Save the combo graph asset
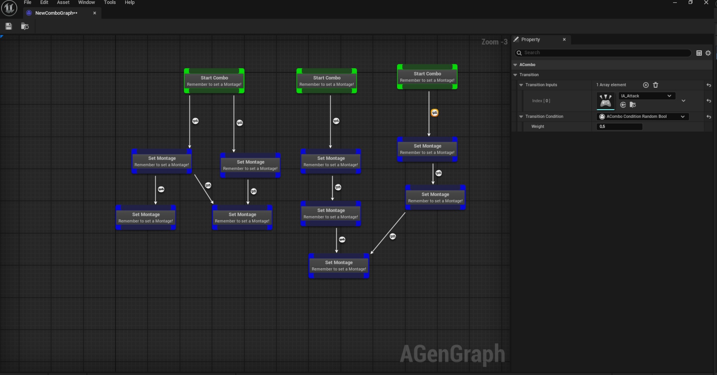The width and height of the screenshot is (717, 375). point(9,26)
